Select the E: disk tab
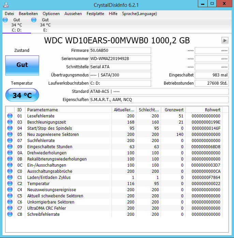The height and width of the screenshot is (238, 234). point(45,25)
